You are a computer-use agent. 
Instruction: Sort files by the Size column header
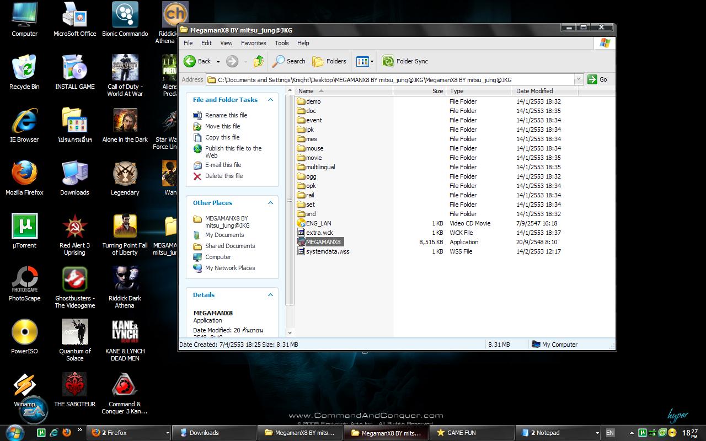tap(419, 91)
